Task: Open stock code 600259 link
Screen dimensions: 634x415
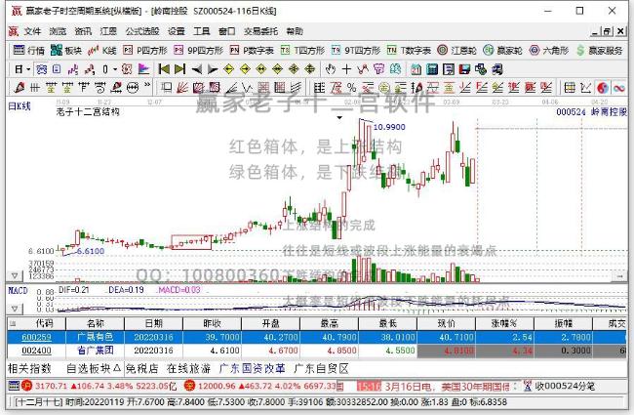Action: (x=36, y=337)
